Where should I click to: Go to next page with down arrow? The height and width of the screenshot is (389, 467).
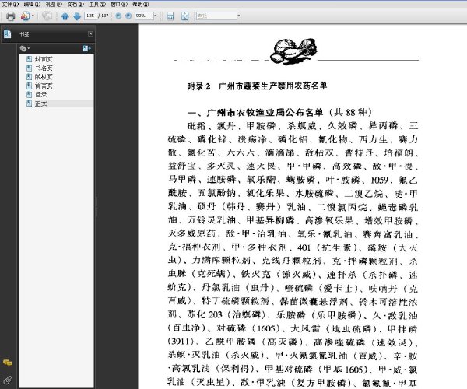tap(77, 16)
